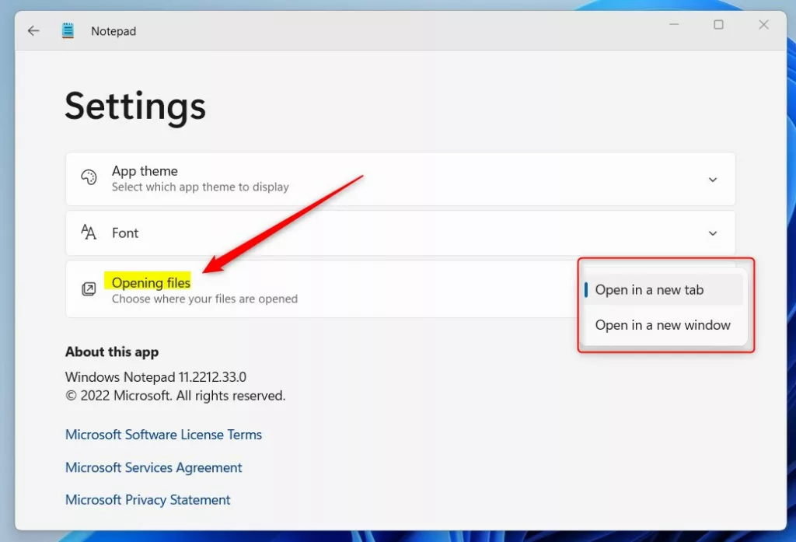Click 'Select which app theme to display' text
Screen dimensions: 796x542
pyautogui.click(x=200, y=187)
